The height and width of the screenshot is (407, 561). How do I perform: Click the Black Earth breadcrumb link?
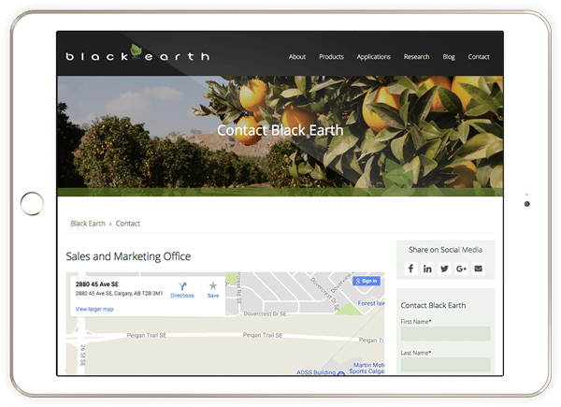88,224
